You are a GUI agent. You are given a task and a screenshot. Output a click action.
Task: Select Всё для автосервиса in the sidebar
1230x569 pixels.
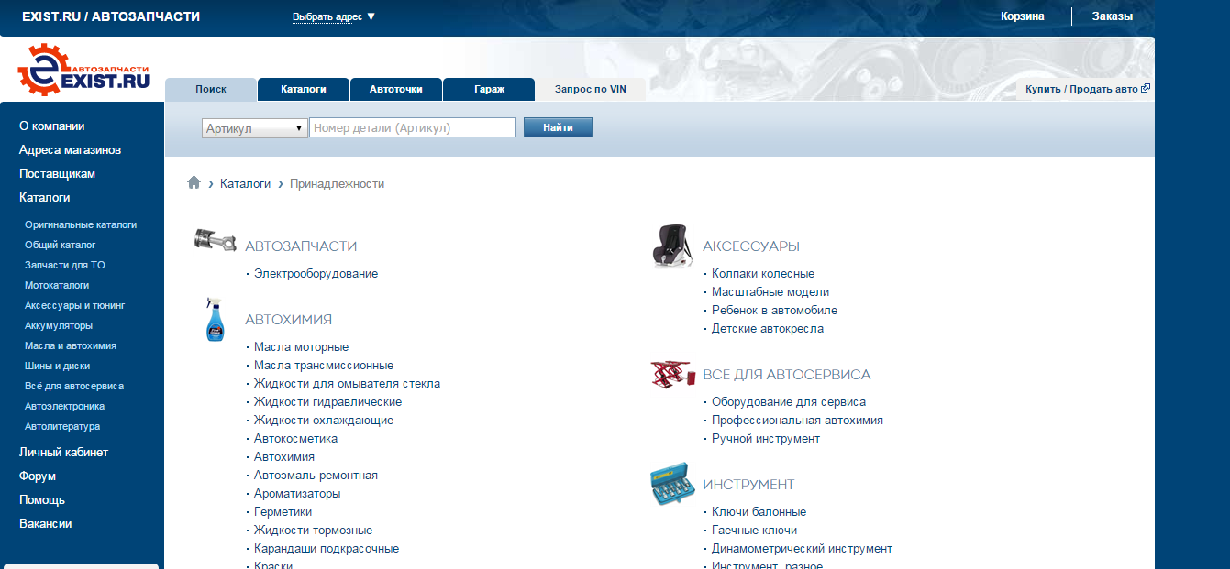74,386
